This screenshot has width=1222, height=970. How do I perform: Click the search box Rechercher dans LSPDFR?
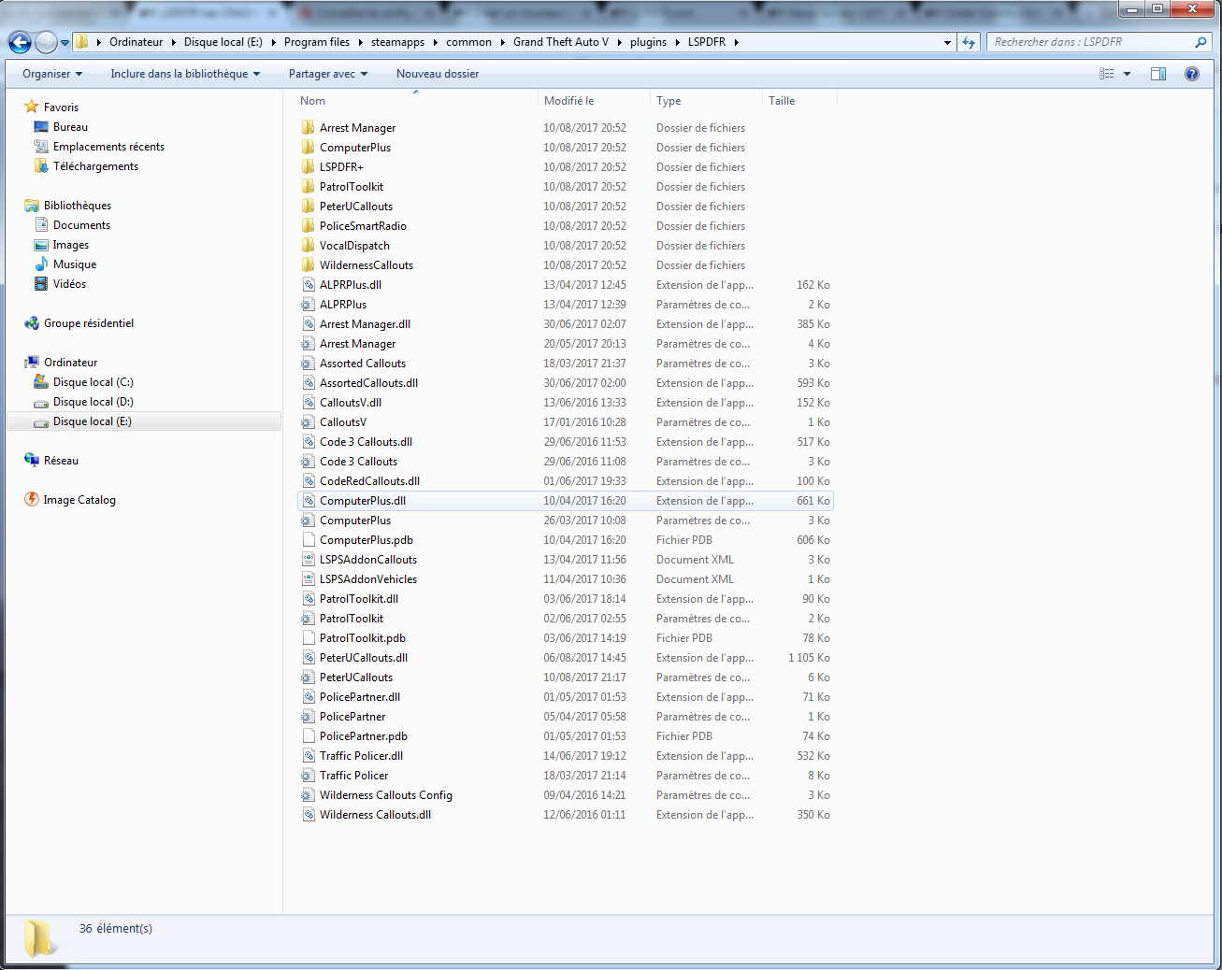coord(1099,42)
